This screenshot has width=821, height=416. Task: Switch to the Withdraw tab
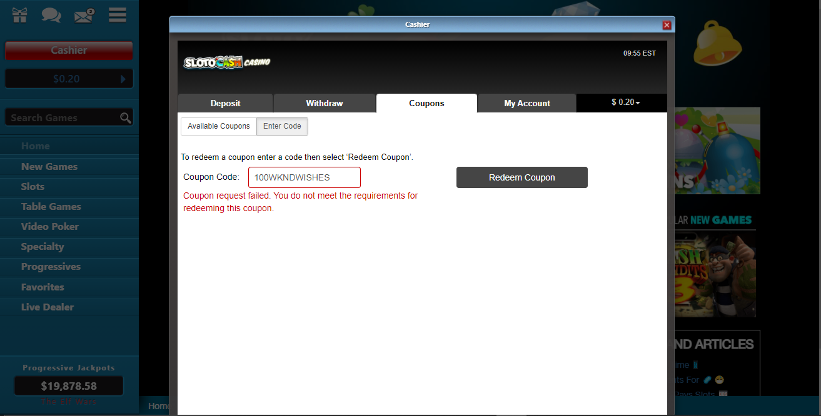(x=325, y=103)
